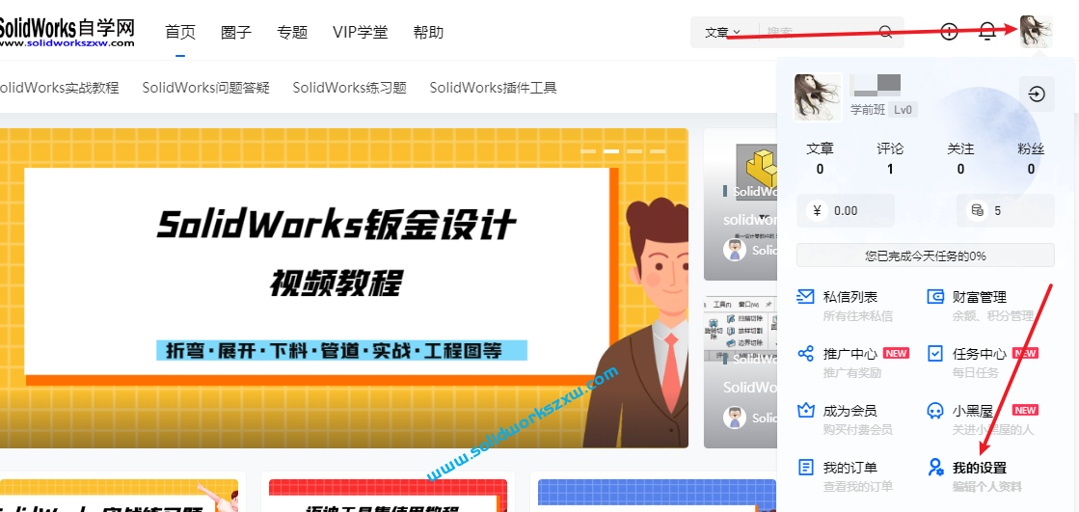Open the 成为会员 crown icon

point(805,411)
